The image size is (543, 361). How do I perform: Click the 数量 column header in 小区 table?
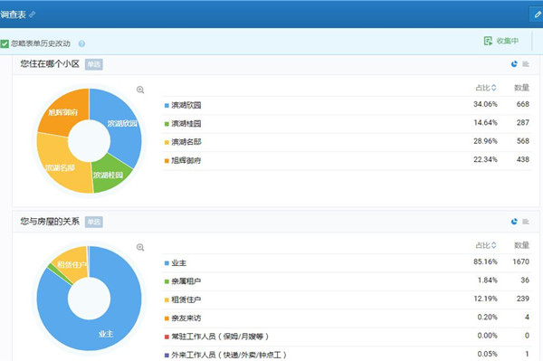[x=521, y=88]
